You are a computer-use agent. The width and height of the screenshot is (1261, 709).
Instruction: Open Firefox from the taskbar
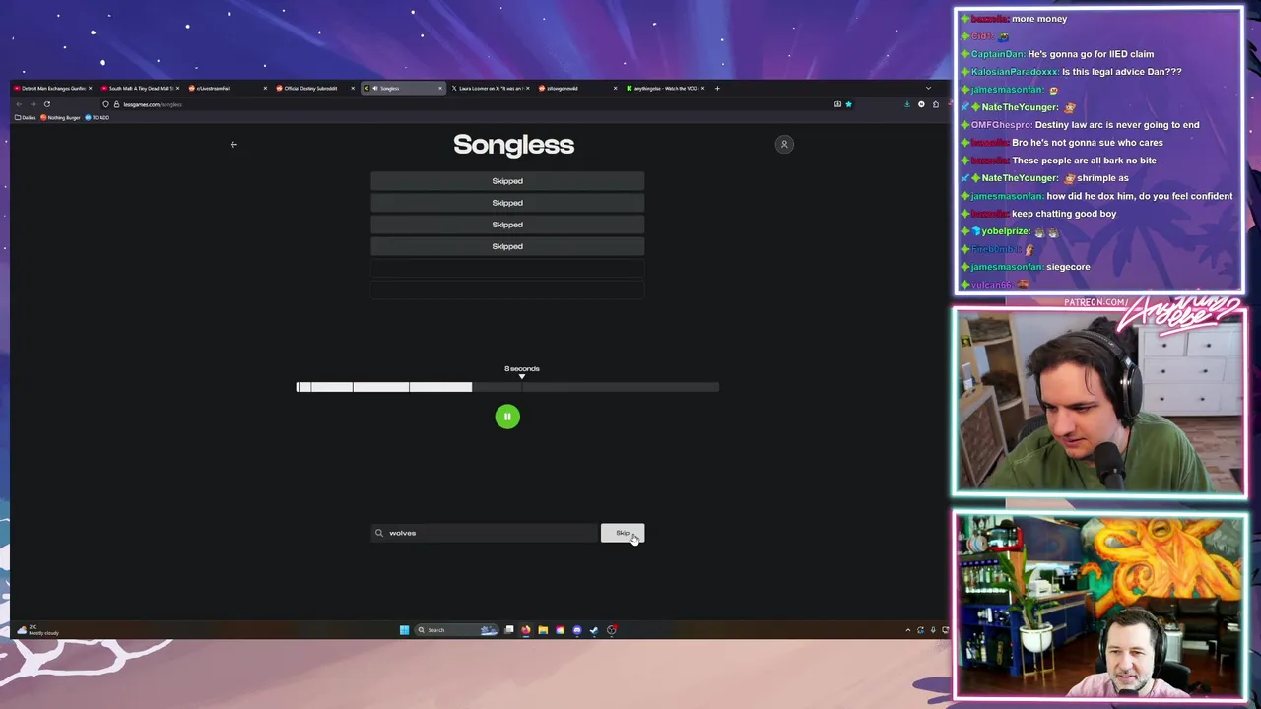pyautogui.click(x=526, y=630)
